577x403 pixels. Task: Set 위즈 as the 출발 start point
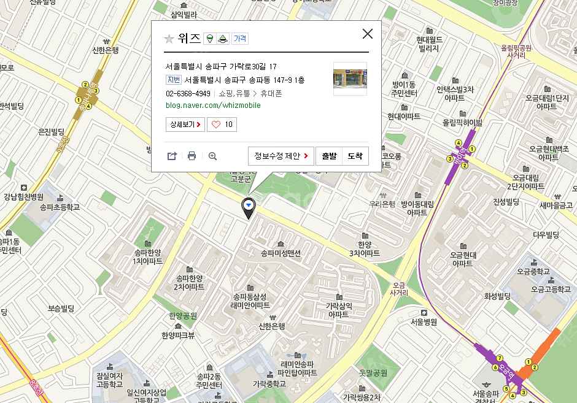point(328,156)
